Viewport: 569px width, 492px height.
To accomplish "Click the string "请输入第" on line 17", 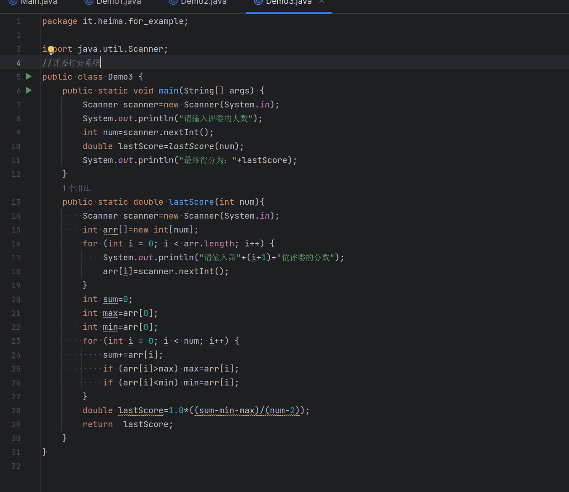I will point(220,257).
